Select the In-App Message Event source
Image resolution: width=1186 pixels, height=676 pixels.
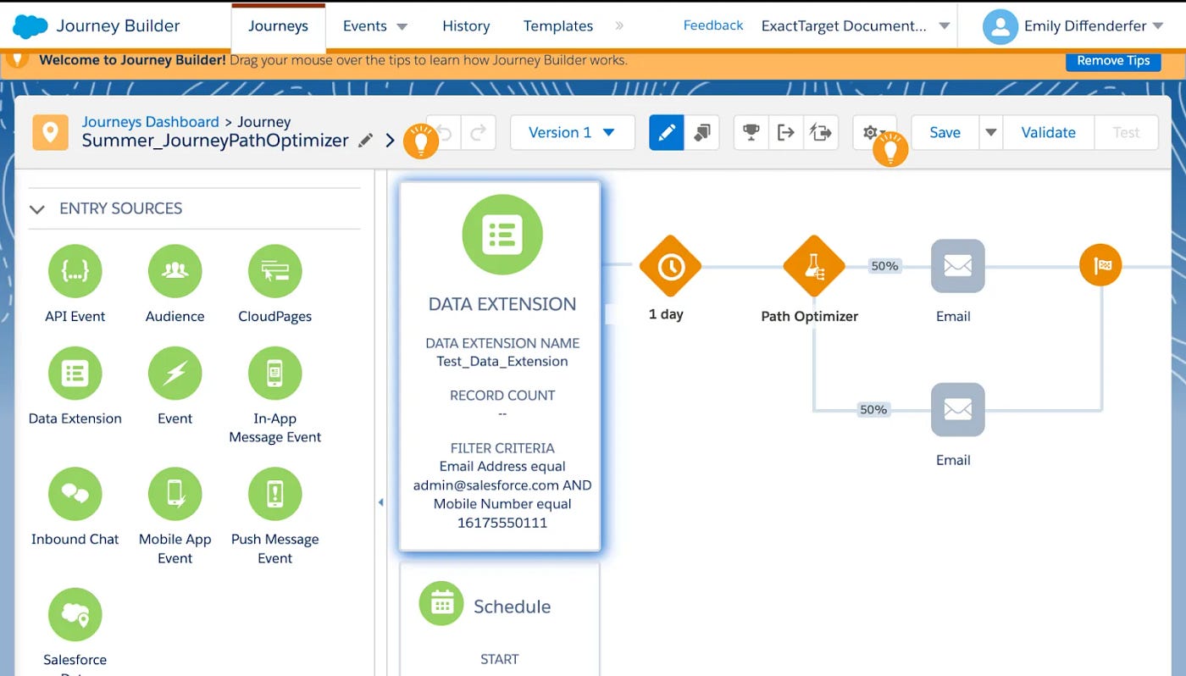[x=275, y=373]
